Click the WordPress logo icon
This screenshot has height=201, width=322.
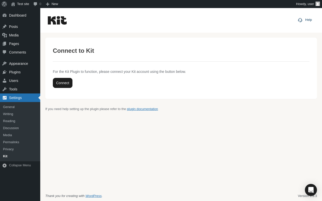coord(4,4)
